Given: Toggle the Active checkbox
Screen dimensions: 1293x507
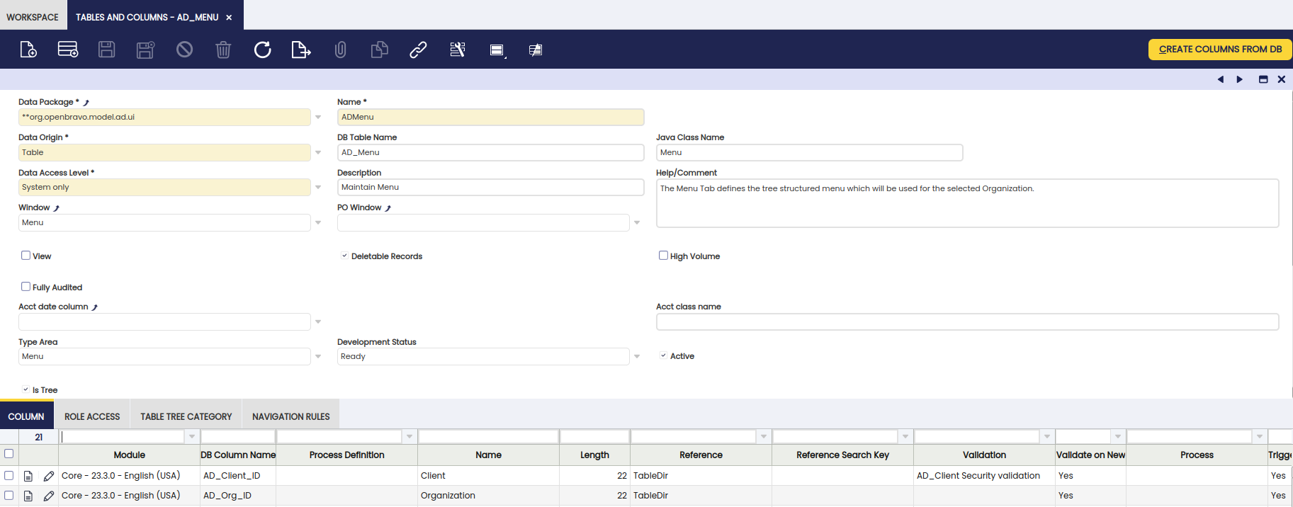Looking at the screenshot, I should pos(663,355).
